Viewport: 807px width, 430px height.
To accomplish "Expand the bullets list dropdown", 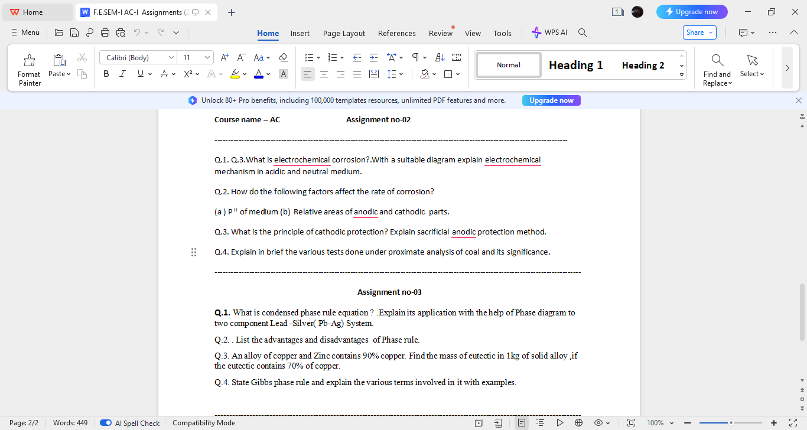I will pyautogui.click(x=318, y=57).
